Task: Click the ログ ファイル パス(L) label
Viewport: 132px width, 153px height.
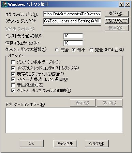Action: (21, 15)
